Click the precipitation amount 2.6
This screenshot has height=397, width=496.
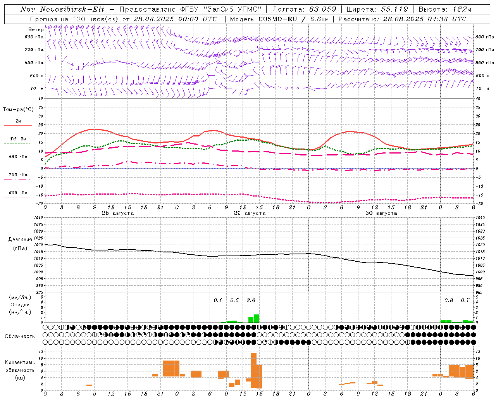coord(251,300)
